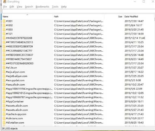Open the Search menu

point(29,7)
